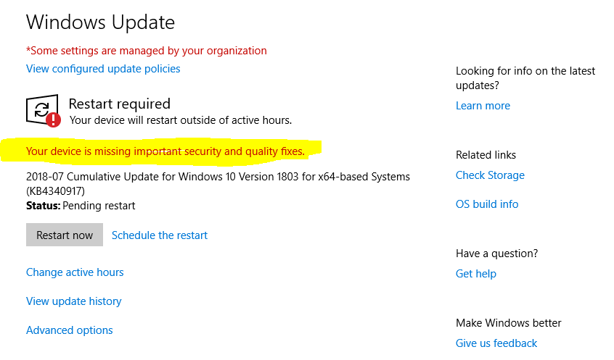Click the Have a question? heading
614x360 pixels.
tap(496, 254)
